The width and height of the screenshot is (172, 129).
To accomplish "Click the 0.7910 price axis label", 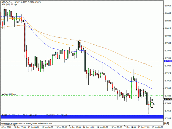I will coord(168,81).
